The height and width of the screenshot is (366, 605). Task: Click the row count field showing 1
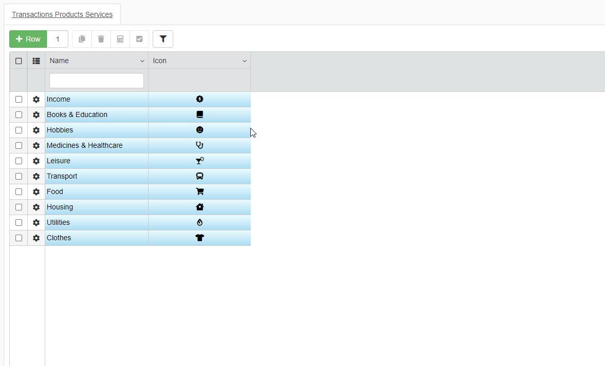(58, 39)
